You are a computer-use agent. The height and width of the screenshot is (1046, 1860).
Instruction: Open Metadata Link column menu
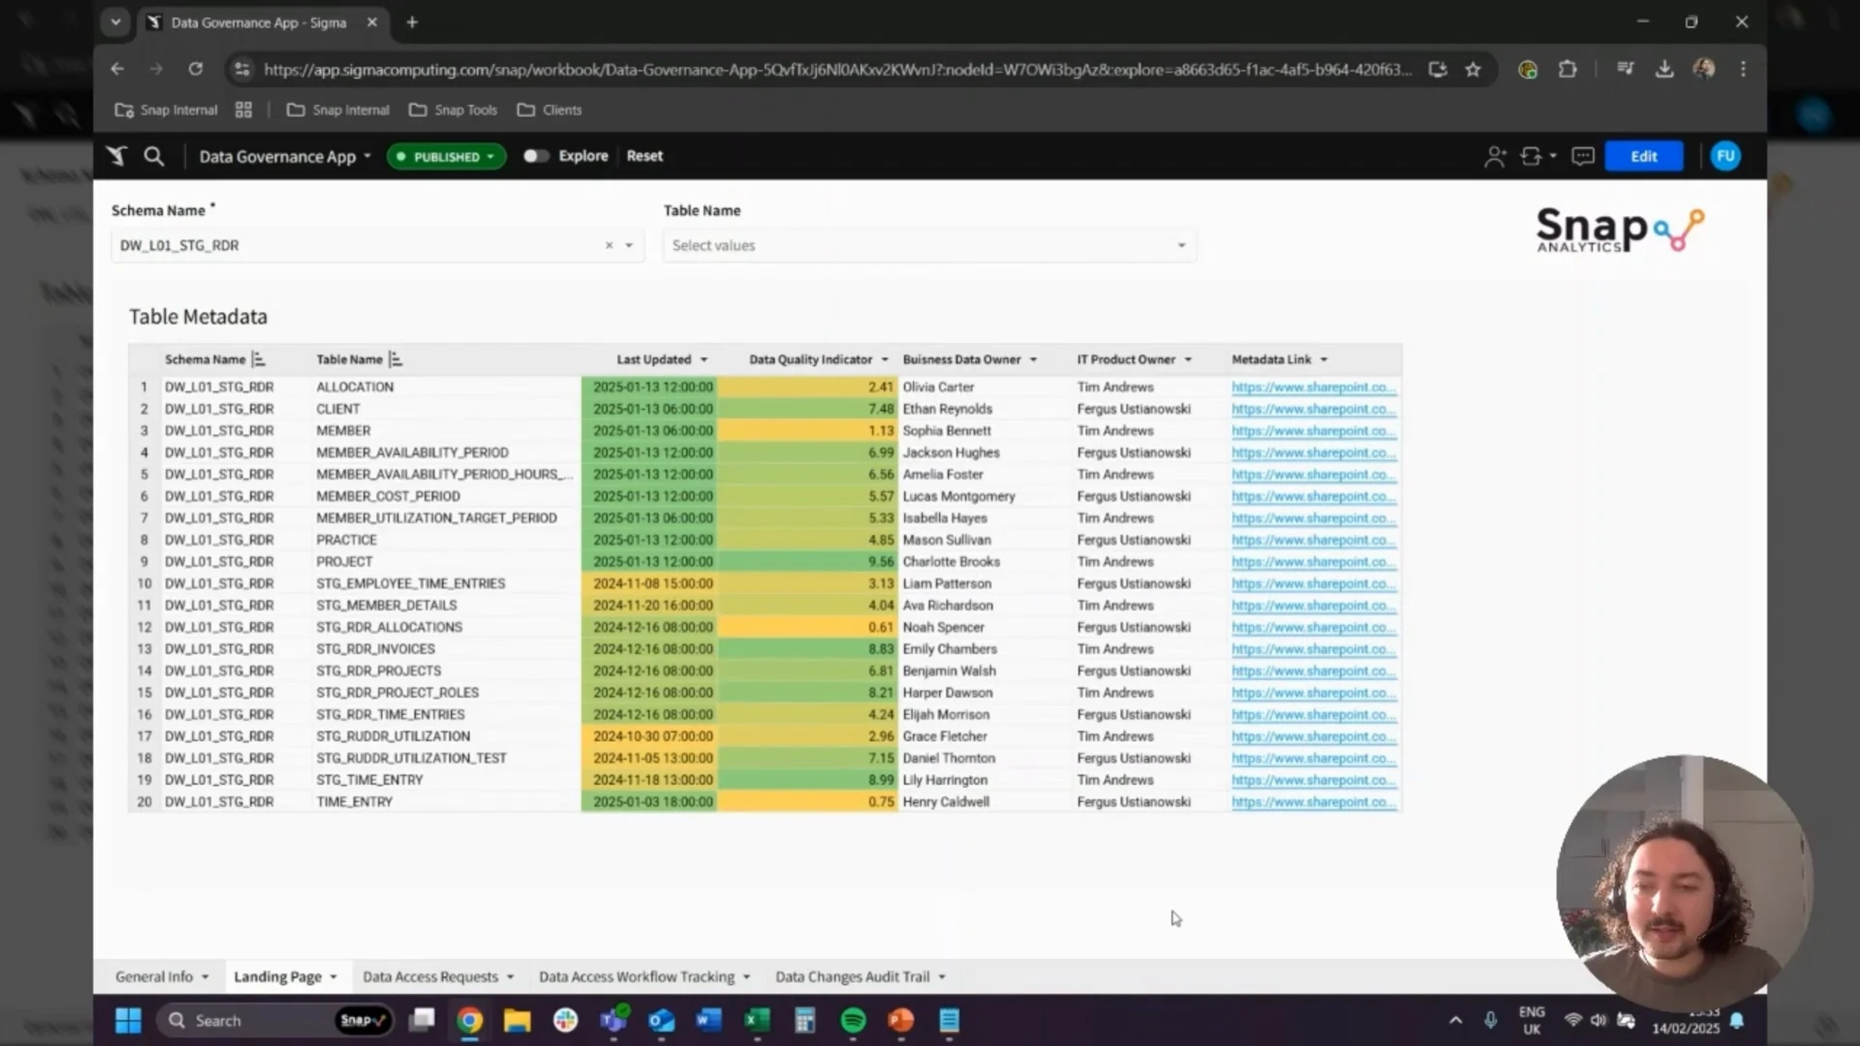pyautogui.click(x=1323, y=359)
